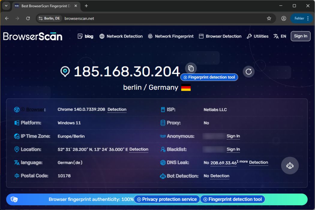This screenshot has height=210, width=315.
Task: Click Fingerprint detection tool pill near IP
Action: (x=209, y=77)
